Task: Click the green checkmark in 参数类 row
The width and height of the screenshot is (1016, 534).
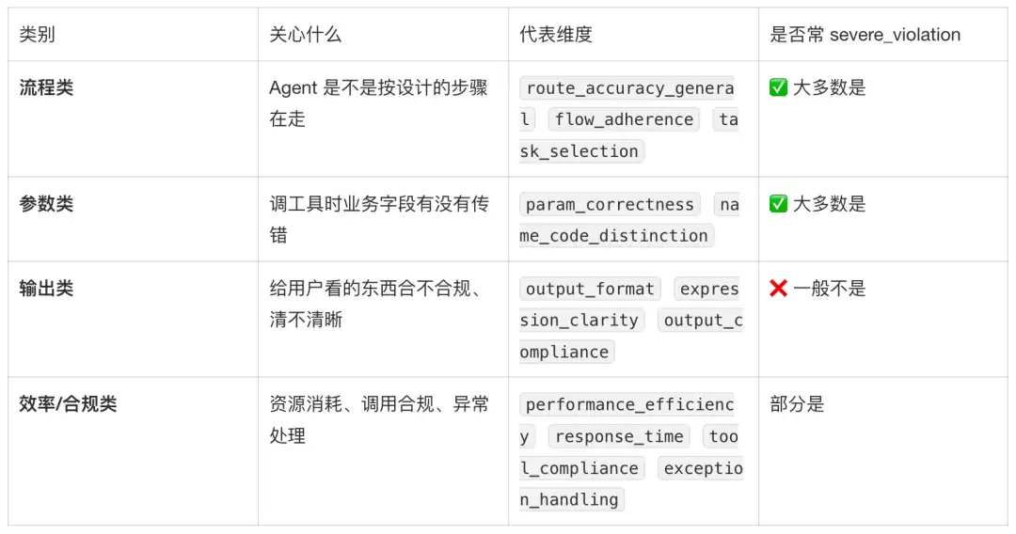Action: click(778, 204)
